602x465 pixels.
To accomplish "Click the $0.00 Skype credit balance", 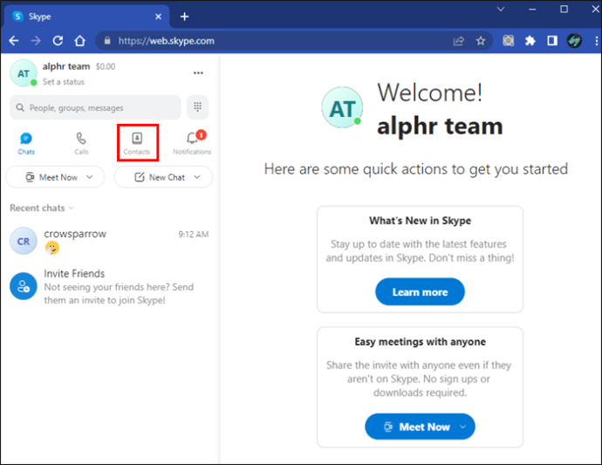I will [x=106, y=66].
